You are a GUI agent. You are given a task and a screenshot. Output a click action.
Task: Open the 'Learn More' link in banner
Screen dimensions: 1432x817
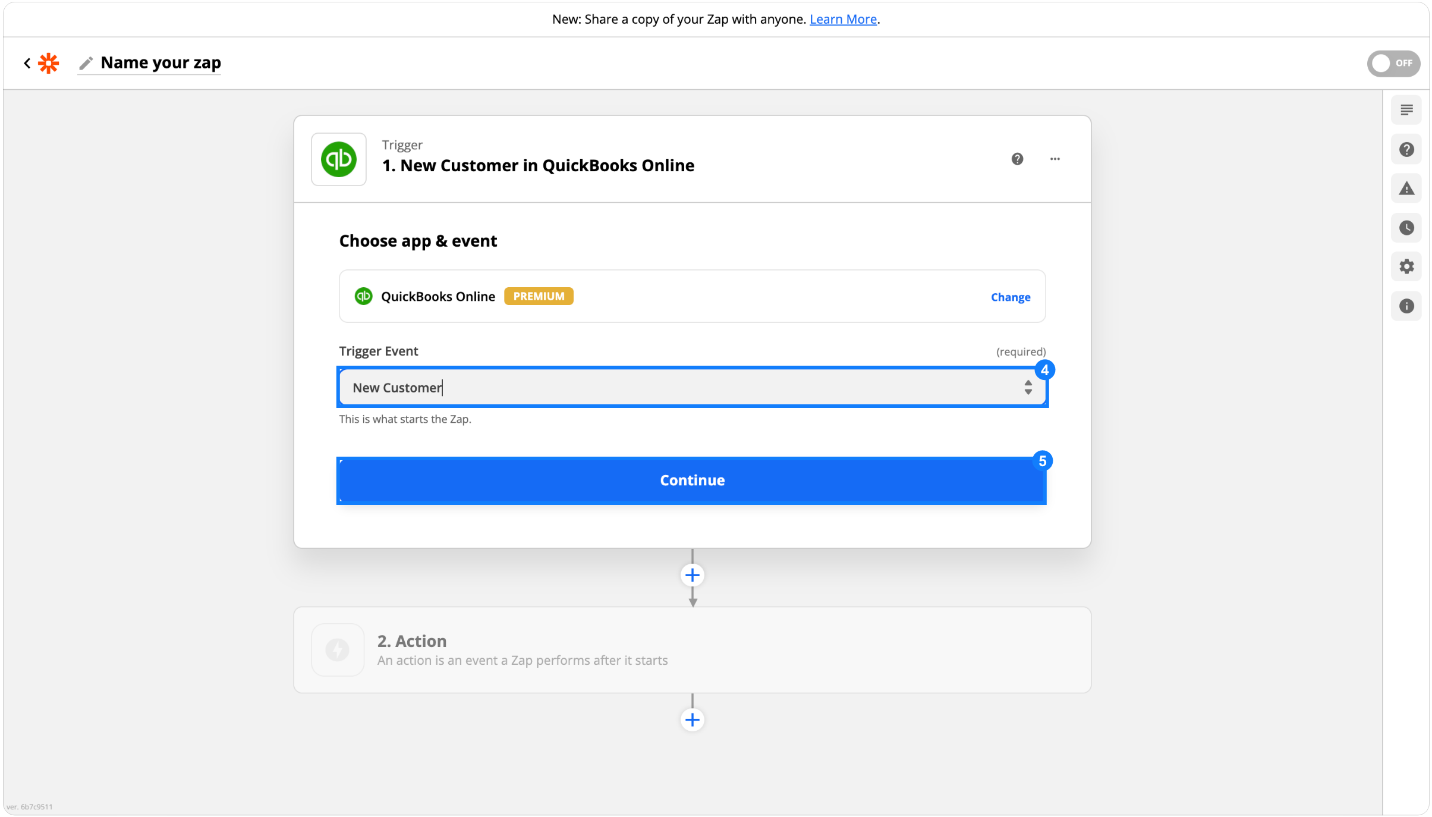[x=843, y=19]
